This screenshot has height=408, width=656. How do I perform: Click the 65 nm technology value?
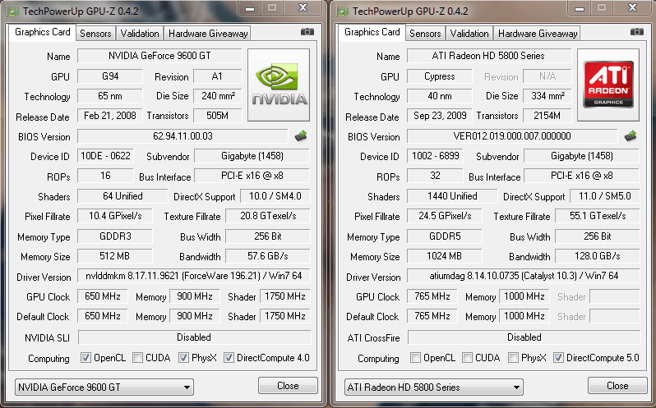tap(110, 96)
